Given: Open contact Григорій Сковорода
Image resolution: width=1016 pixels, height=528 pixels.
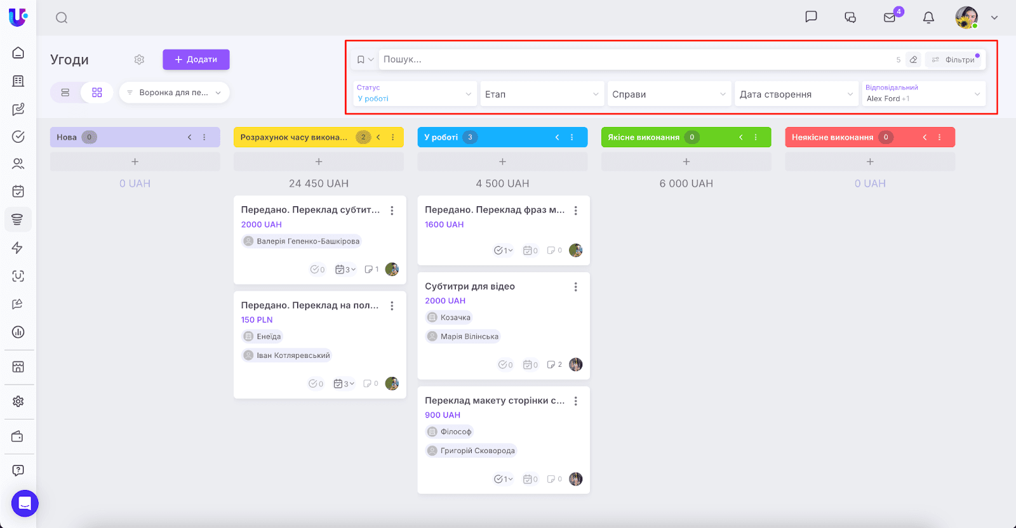Looking at the screenshot, I should (471, 451).
